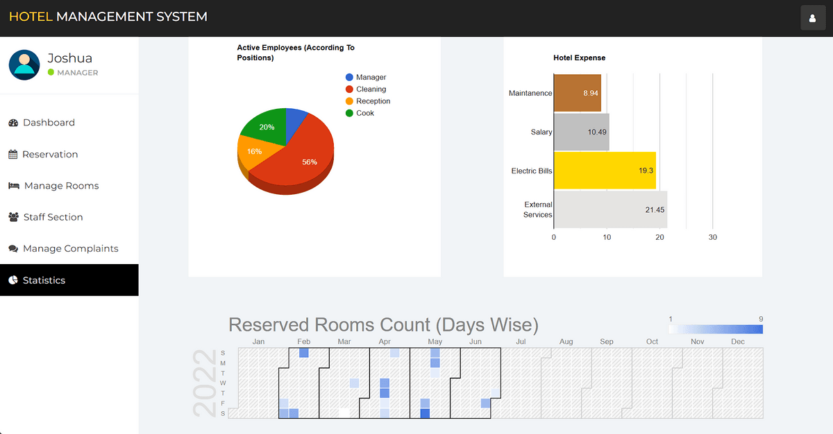Click Joshua's avatar picture
The height and width of the screenshot is (434, 833).
[x=24, y=65]
